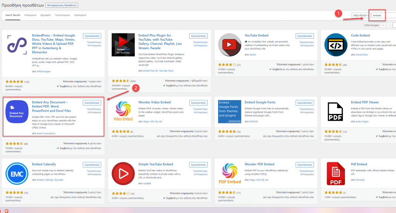This screenshot has width=396, height=213.
Task: Click the red Pdf Embed plugin icon
Action: (x=336, y=173)
